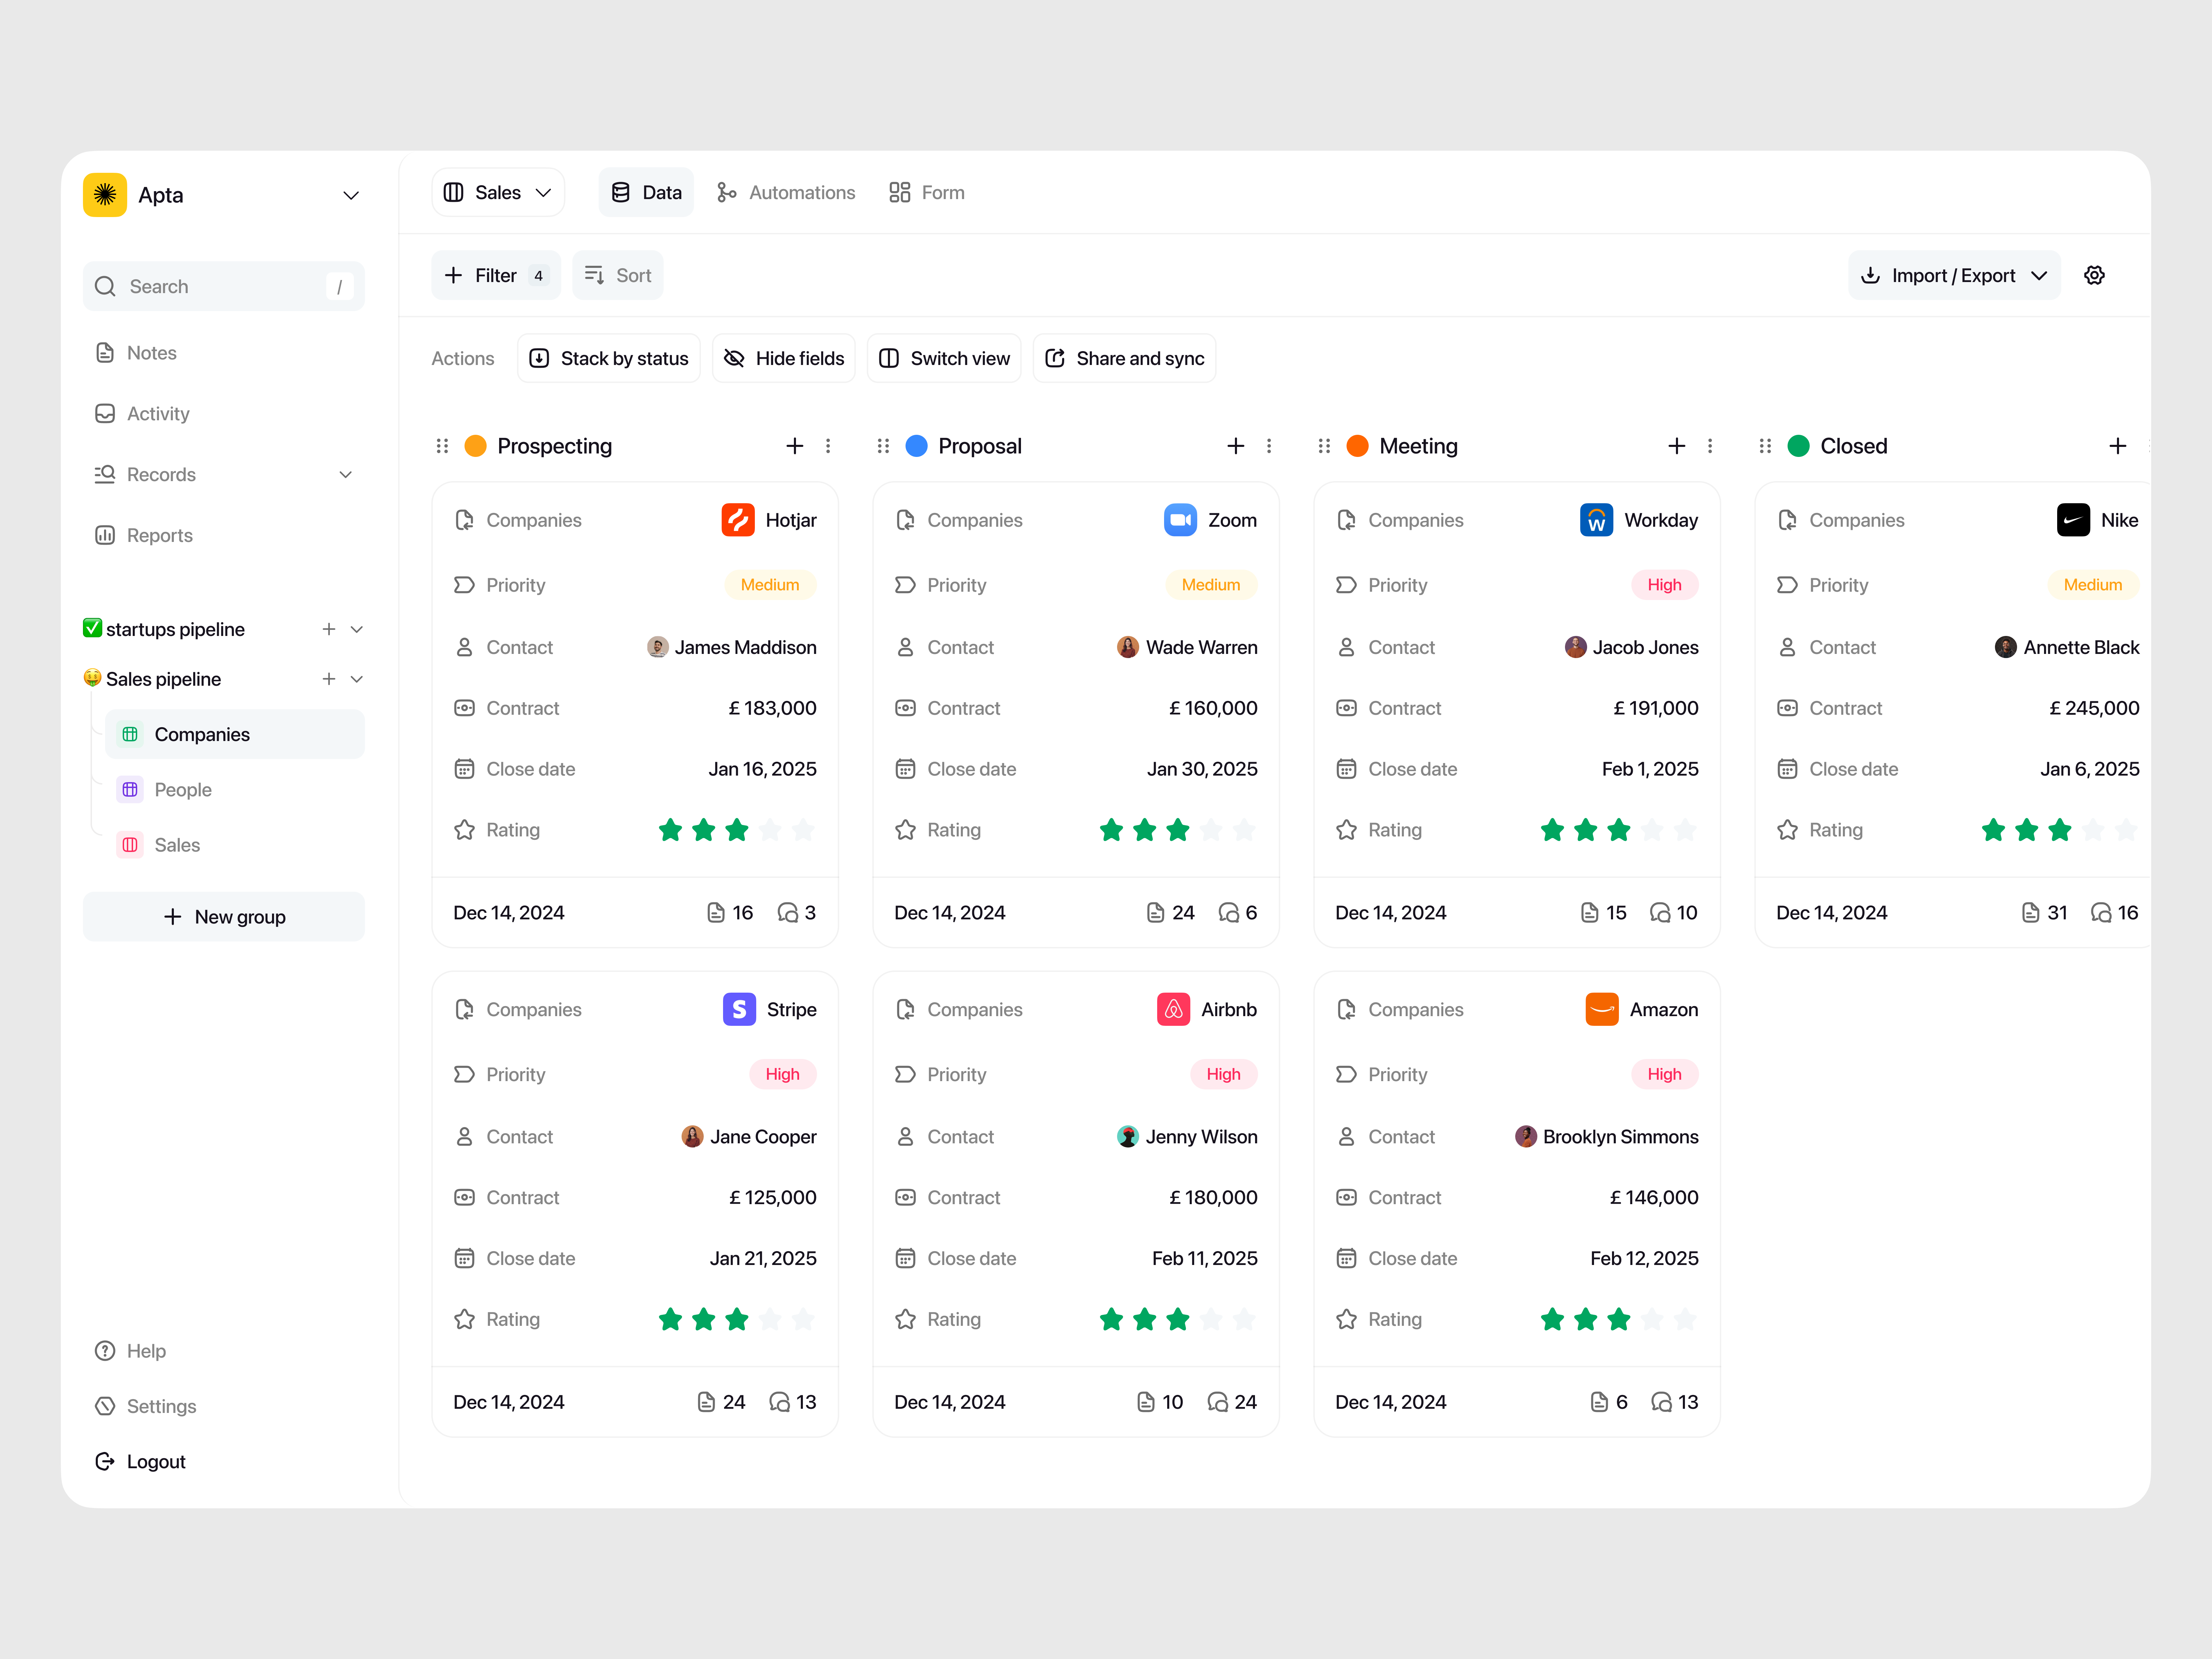The width and height of the screenshot is (2212, 1659).
Task: Set the fifth rating star on the Airbnb card
Action: (1244, 1319)
